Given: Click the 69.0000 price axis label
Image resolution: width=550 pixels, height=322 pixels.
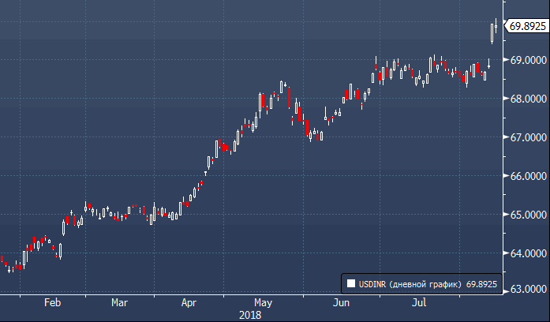Looking at the screenshot, I should (528, 60).
